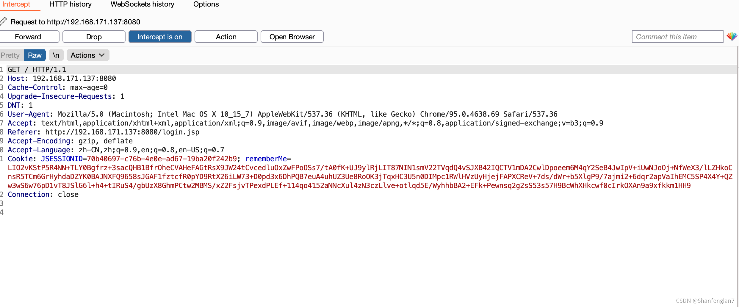
Task: Click the pencil edit icon beside Request
Action: point(3,21)
